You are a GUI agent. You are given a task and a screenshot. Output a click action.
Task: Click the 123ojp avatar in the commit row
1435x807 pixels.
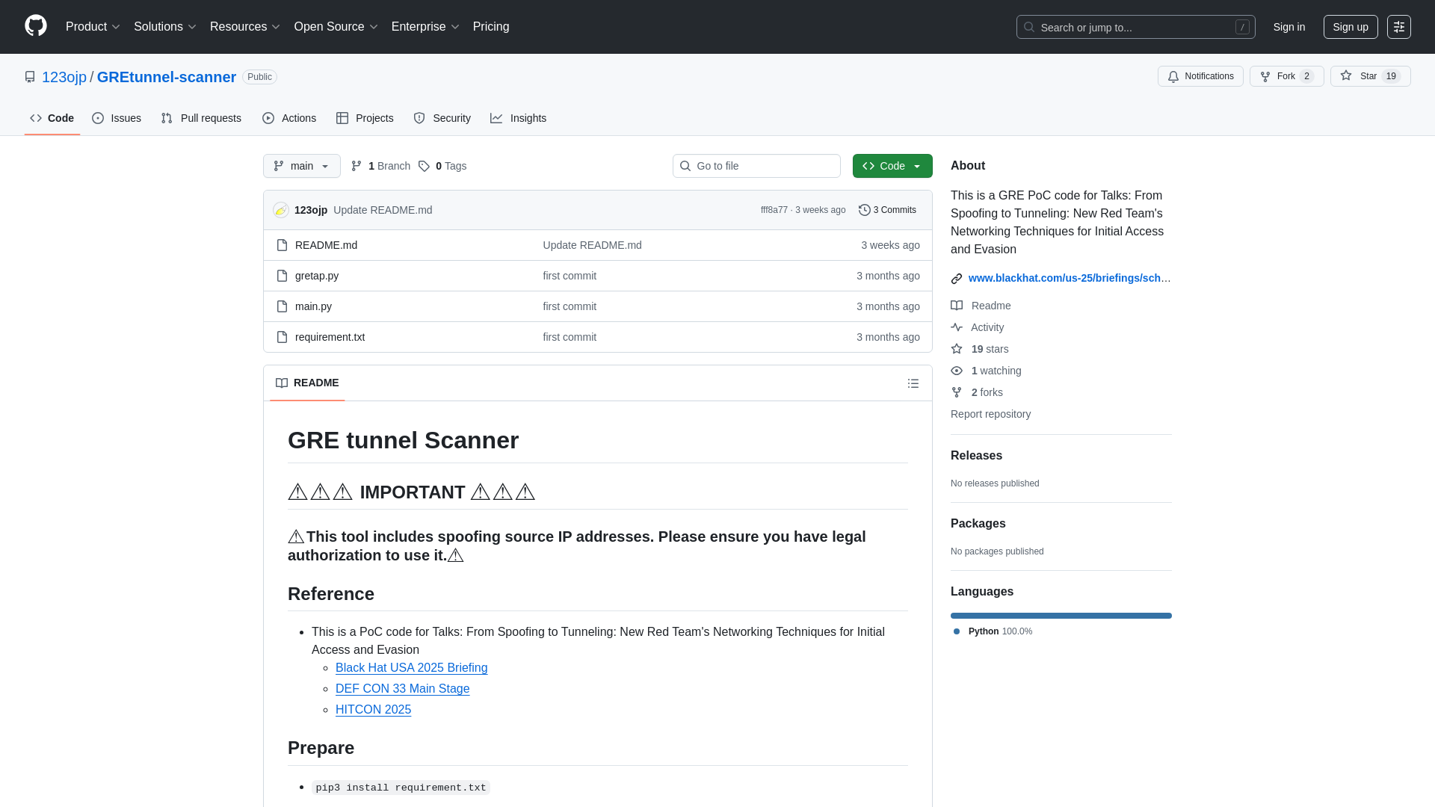click(x=281, y=210)
